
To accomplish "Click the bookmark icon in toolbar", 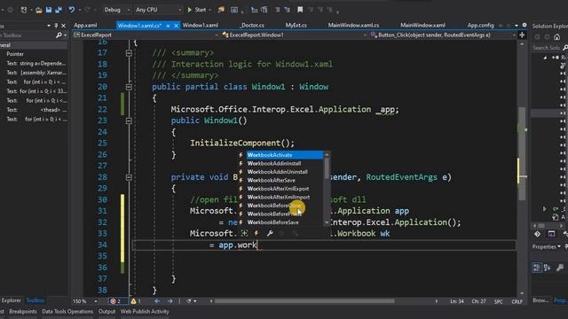I will click(300, 10).
